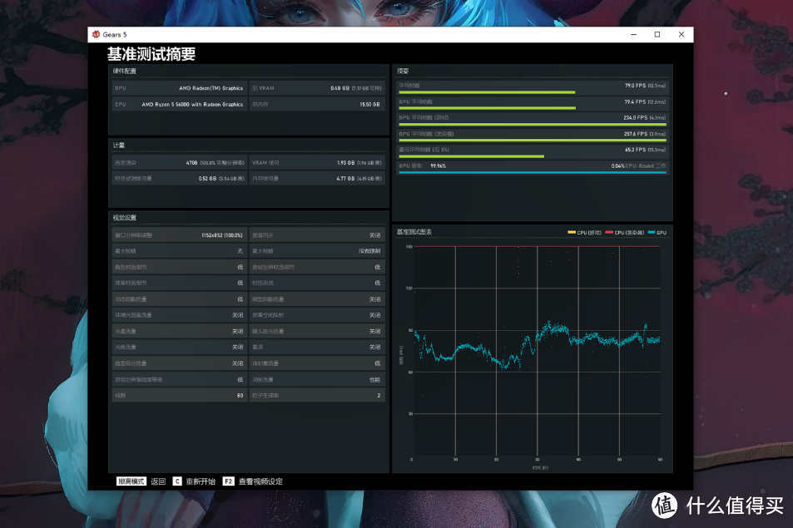Click the window resolution 1152x852 row
This screenshot has width=793, height=528.
(x=180, y=235)
